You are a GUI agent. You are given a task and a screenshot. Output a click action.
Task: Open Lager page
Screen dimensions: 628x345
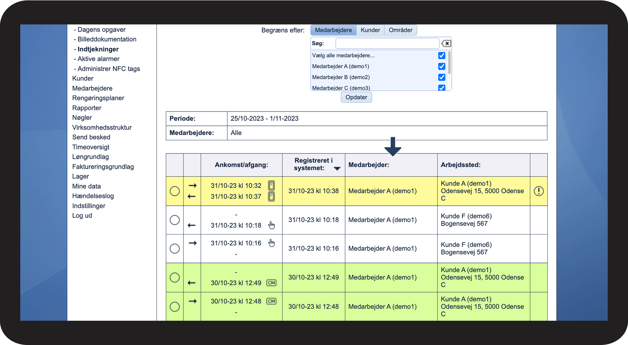coord(81,176)
